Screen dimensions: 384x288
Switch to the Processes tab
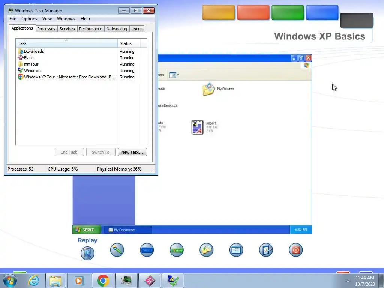pos(46,29)
